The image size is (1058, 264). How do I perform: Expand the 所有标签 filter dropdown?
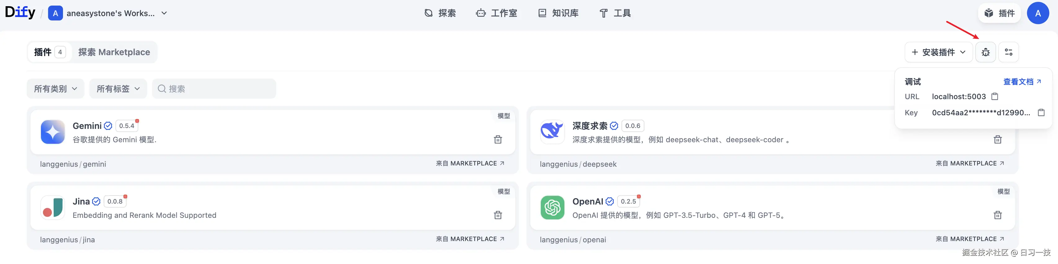click(118, 89)
